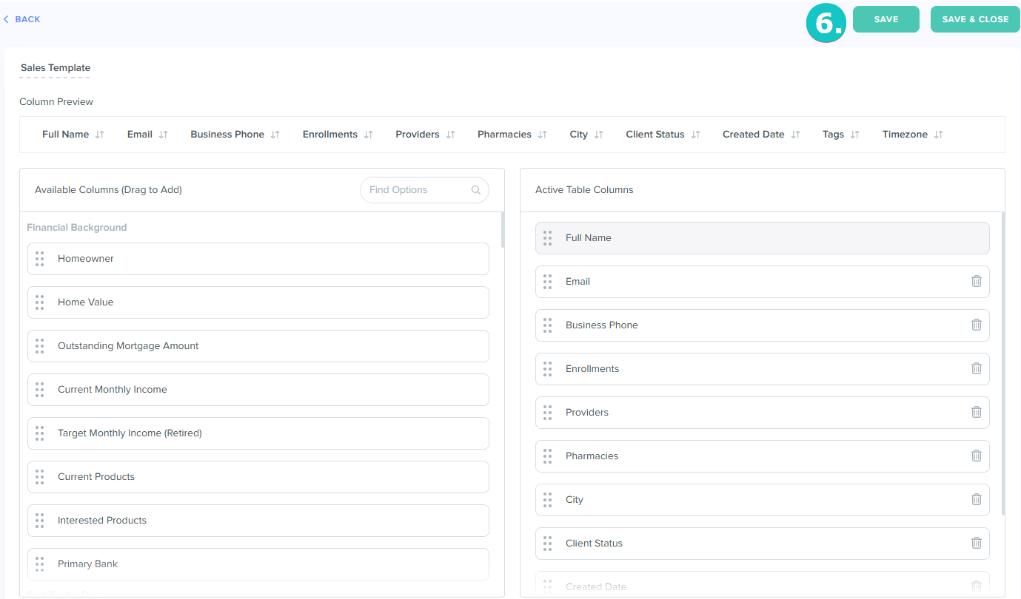This screenshot has width=1021, height=599.
Task: Select the Current Products available column
Action: click(x=258, y=477)
